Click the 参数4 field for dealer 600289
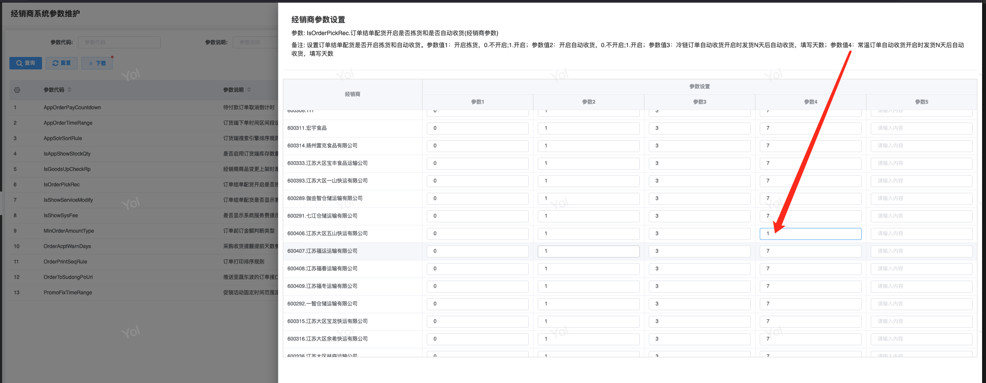986x383 pixels. (x=810, y=198)
